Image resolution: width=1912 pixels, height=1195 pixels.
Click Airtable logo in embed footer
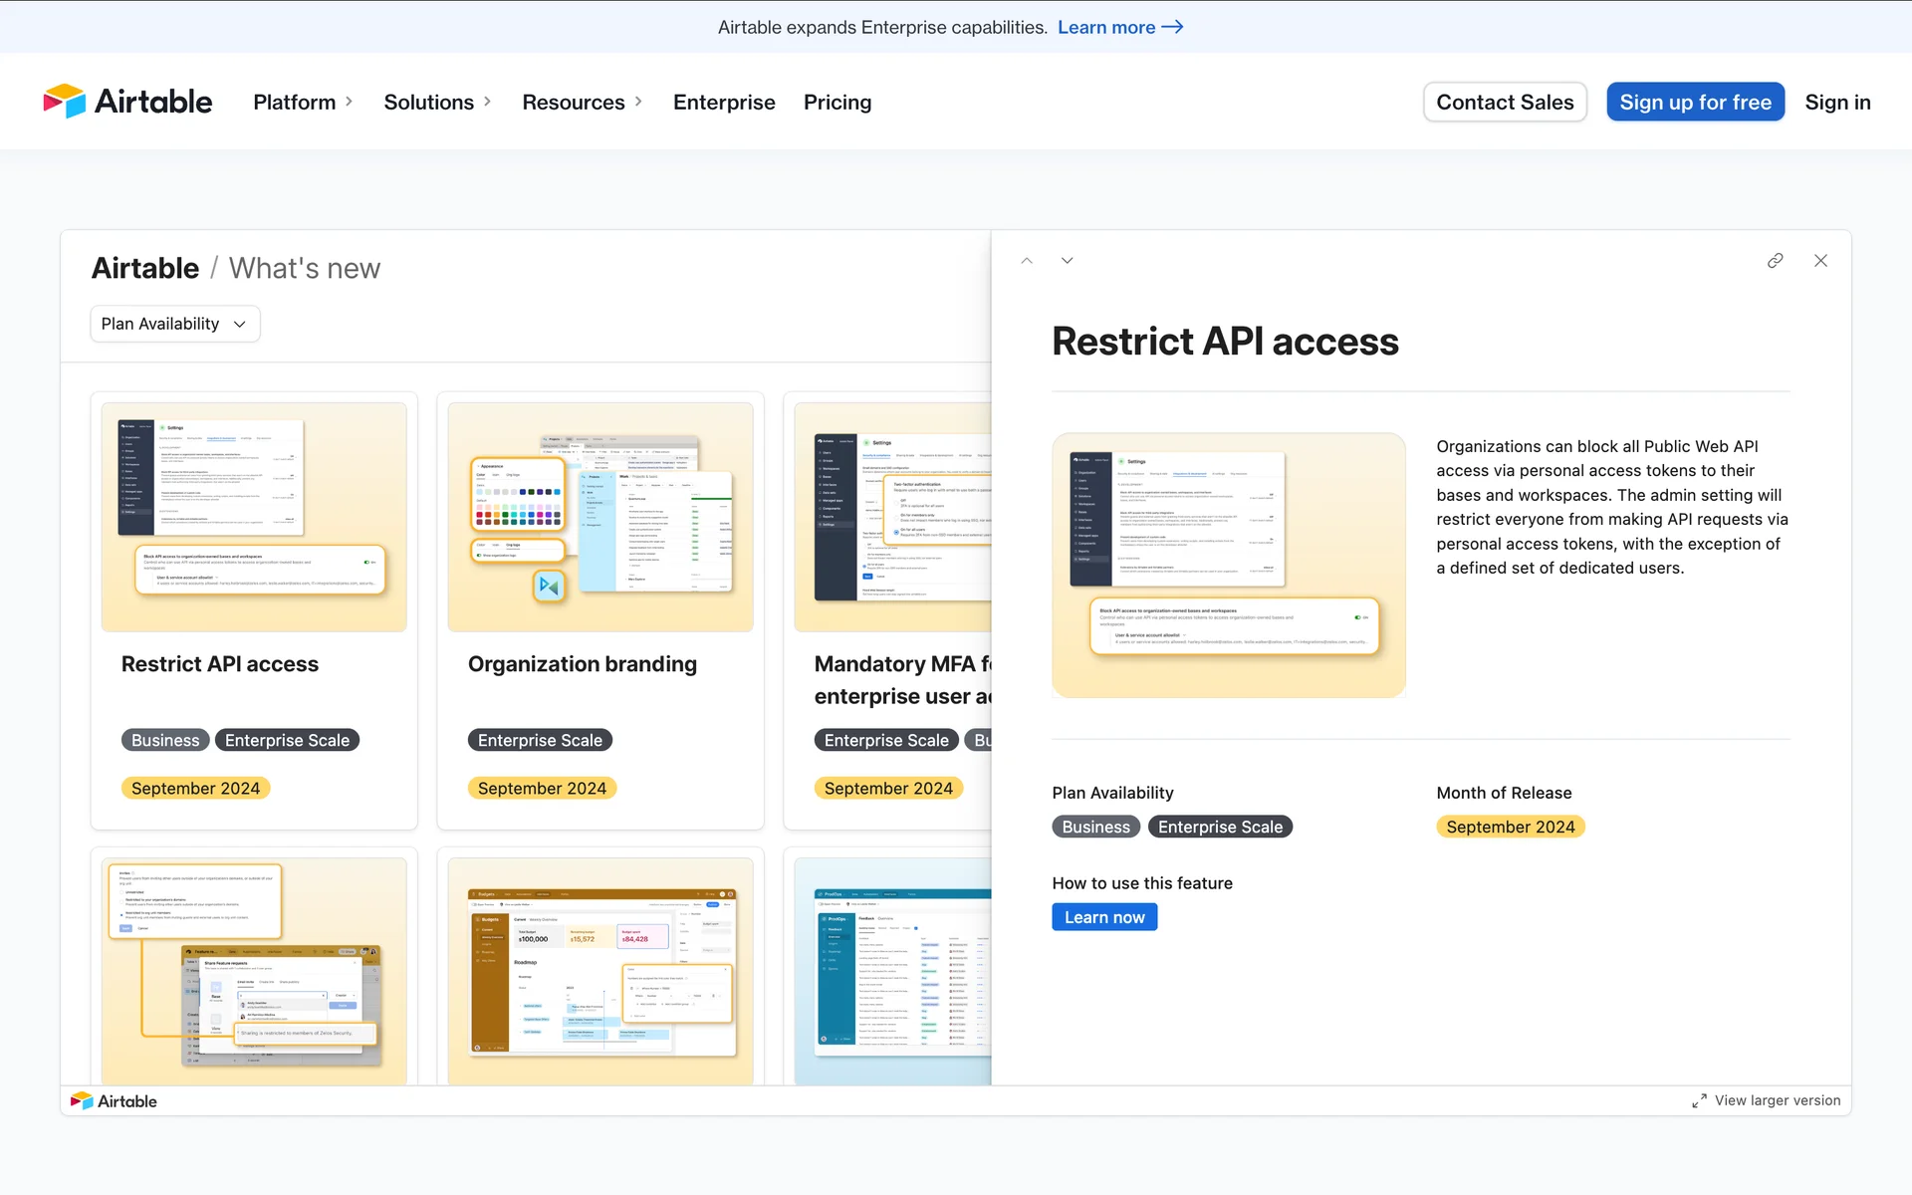(114, 1101)
